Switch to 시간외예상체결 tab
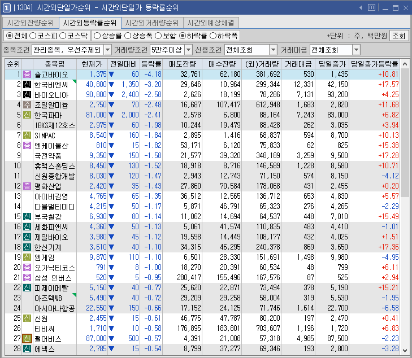The height and width of the screenshot is (358, 412). tap(211, 23)
